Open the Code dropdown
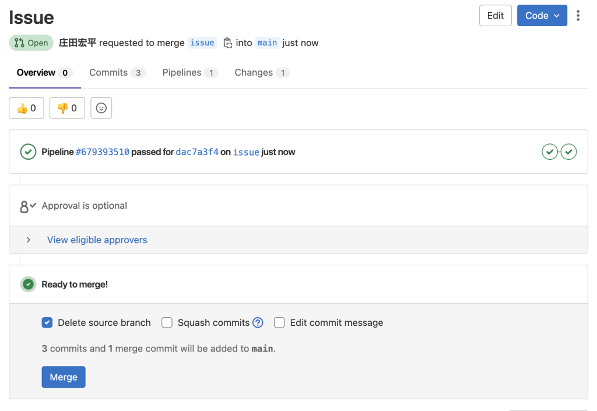This screenshot has width=597, height=411. tap(542, 15)
